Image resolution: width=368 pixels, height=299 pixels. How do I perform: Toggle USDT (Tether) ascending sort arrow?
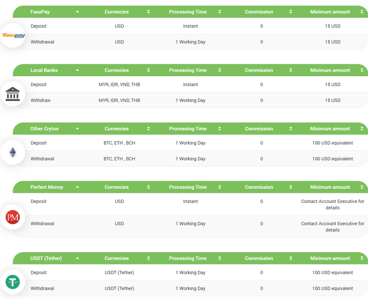[x=77, y=258]
